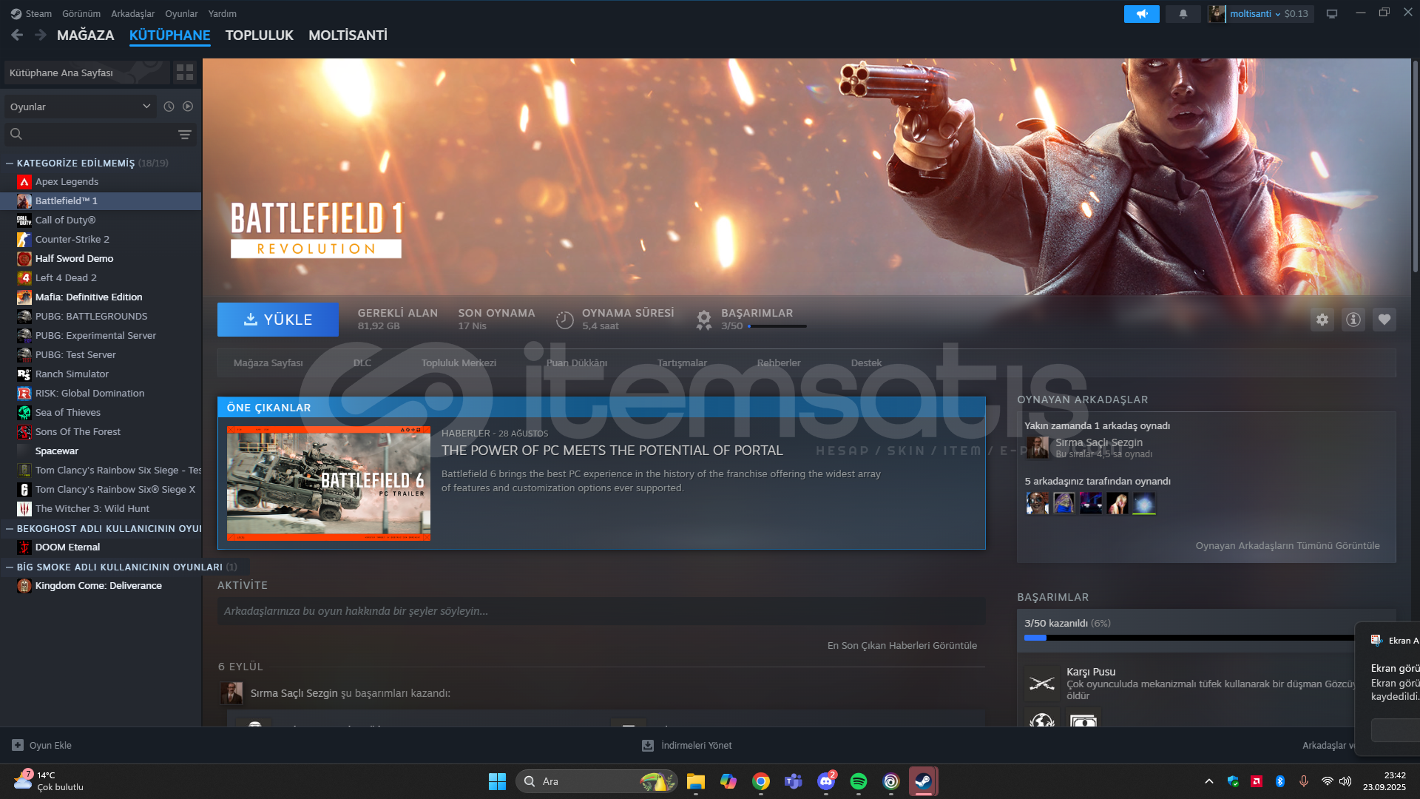Viewport: 1420px width, 799px height.
Task: Open game info icon
Action: coord(1353,320)
